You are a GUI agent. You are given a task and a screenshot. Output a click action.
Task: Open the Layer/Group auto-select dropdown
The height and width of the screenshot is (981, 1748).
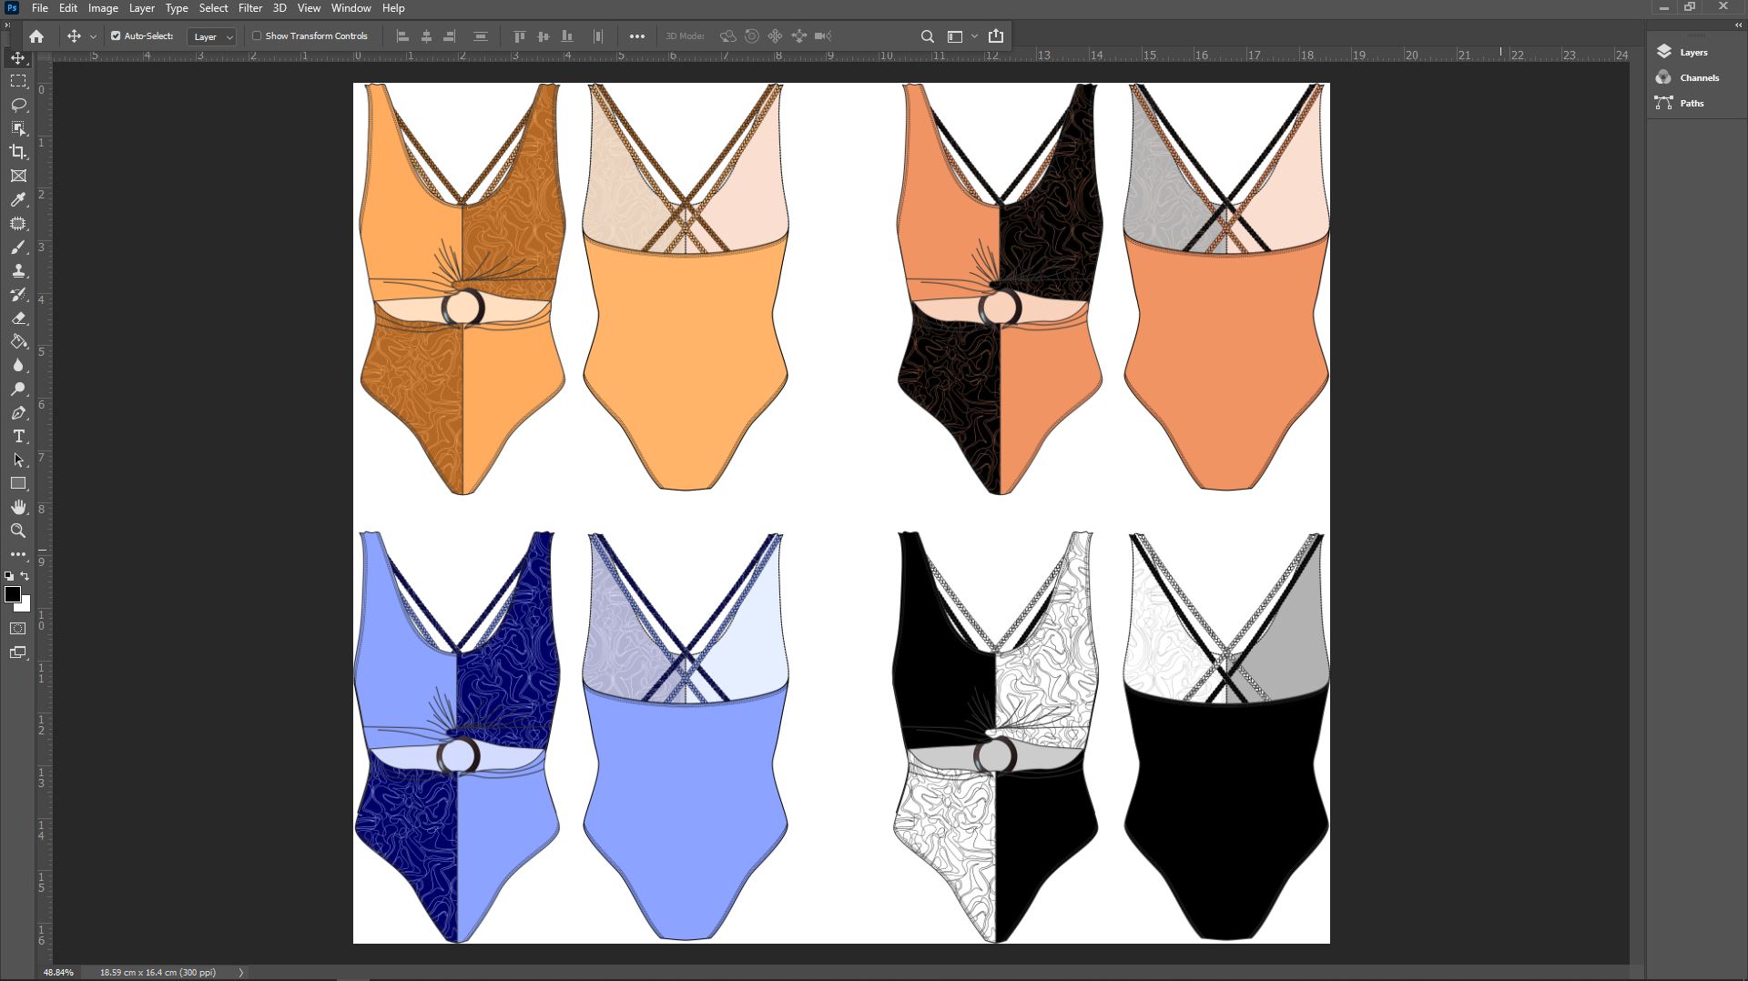(x=212, y=36)
